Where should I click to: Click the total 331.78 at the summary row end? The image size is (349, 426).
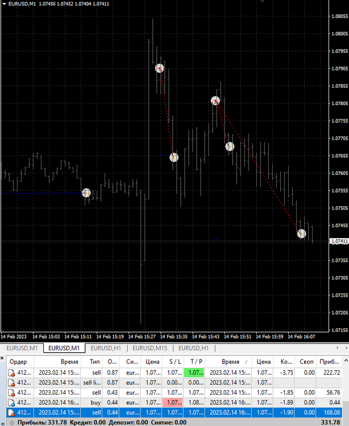331,423
